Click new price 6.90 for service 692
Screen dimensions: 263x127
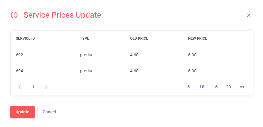point(192,55)
